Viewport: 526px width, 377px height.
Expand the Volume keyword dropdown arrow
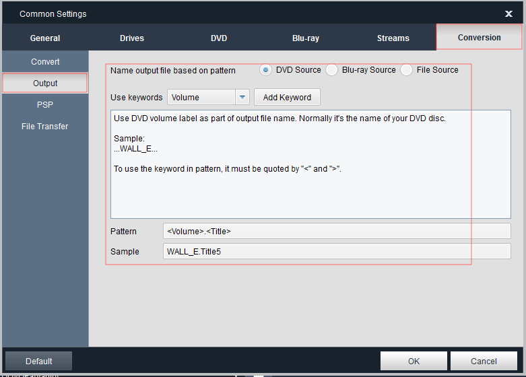242,97
